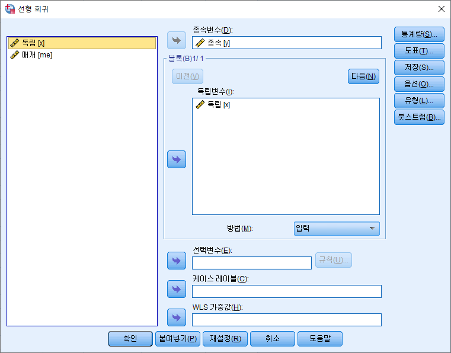This screenshot has width=451, height=353.
Task: Click the arrow button beside 독립변수 list
Action: click(177, 159)
